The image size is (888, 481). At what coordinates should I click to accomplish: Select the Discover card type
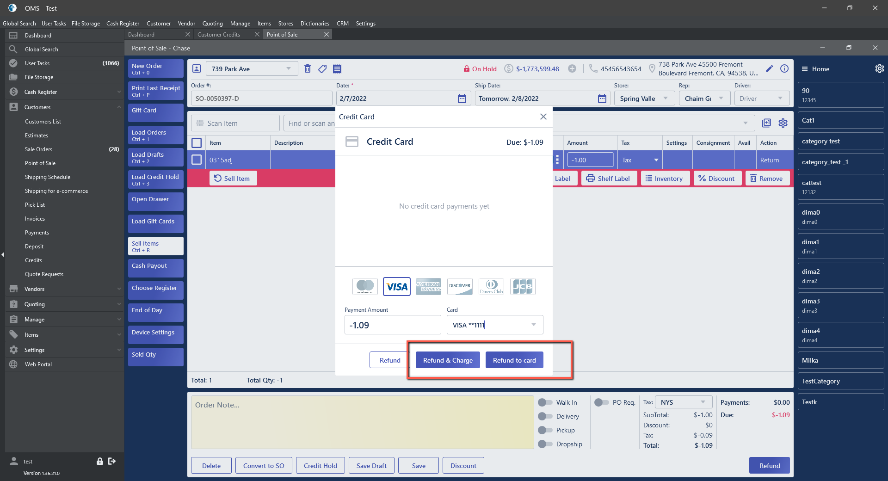point(460,286)
